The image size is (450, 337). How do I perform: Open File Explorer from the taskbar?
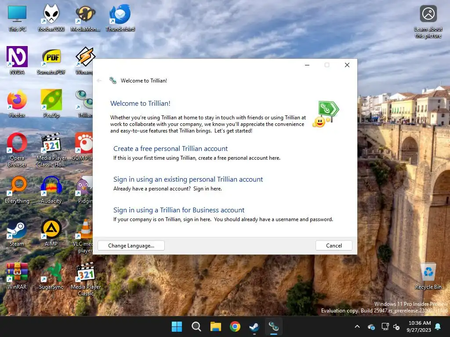(x=215, y=326)
